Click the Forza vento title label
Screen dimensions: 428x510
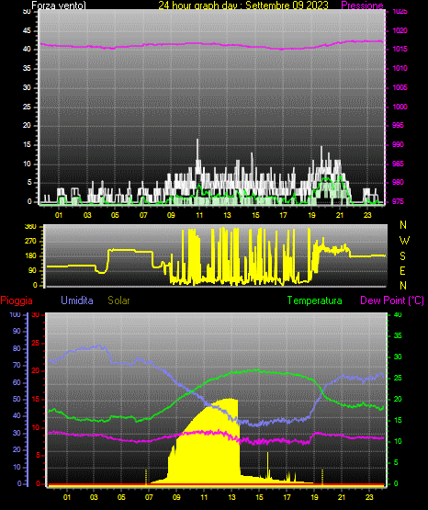[59, 6]
